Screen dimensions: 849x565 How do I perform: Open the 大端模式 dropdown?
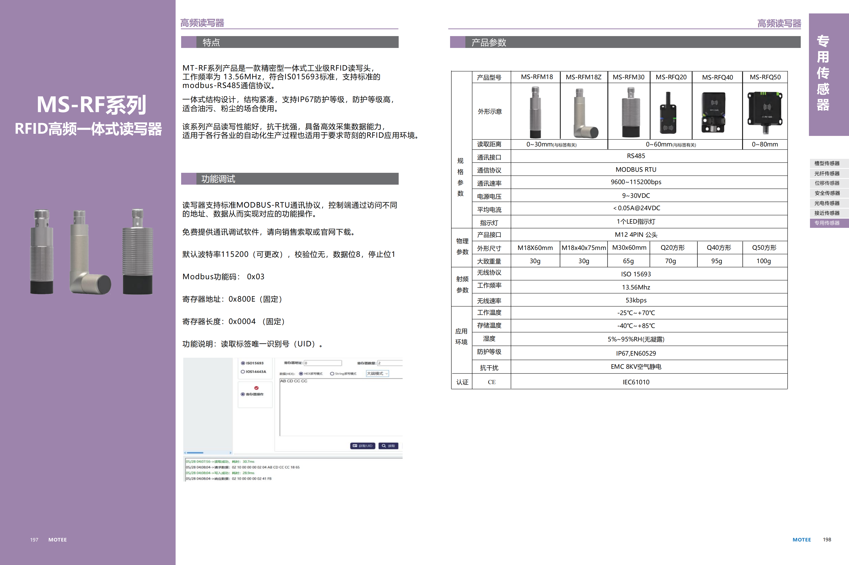click(377, 374)
